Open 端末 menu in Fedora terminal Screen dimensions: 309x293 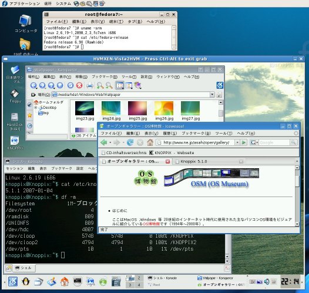click(116, 22)
